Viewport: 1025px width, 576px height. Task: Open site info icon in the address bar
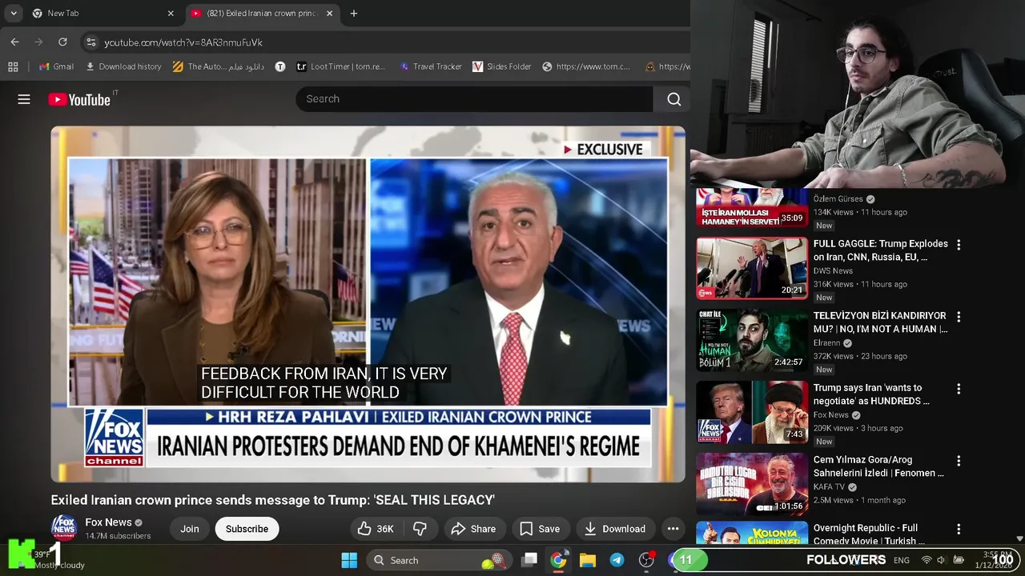pos(90,42)
